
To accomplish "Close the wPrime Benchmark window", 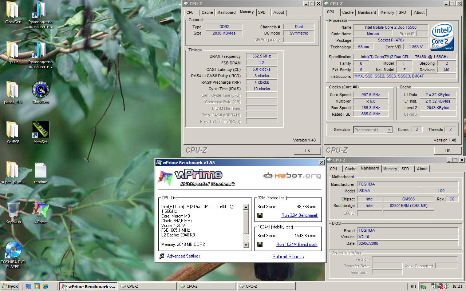I will pos(321,163).
